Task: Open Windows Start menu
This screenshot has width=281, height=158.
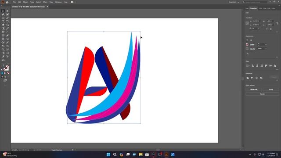Action: tap(108, 154)
